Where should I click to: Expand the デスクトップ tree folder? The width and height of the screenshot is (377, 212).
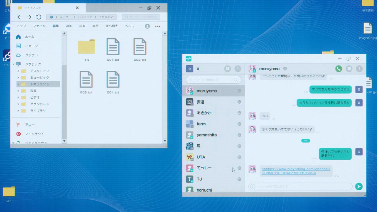tap(18, 71)
